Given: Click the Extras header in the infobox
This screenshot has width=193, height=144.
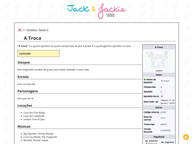Looking at the screenshot, I should [x=159, y=107].
